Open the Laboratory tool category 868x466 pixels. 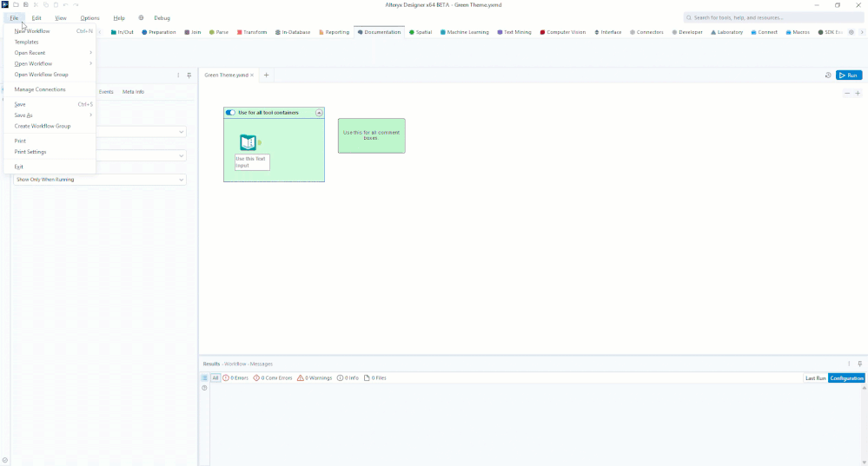(727, 32)
